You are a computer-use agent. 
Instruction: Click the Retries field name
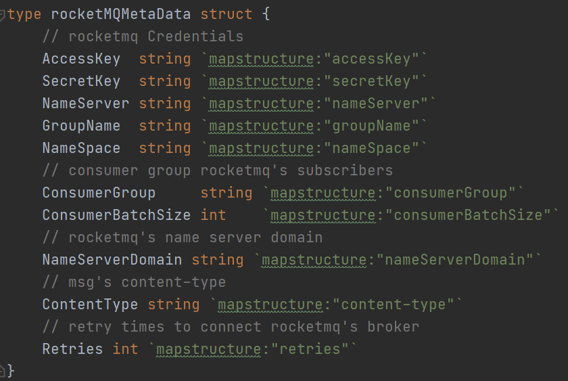coord(72,349)
